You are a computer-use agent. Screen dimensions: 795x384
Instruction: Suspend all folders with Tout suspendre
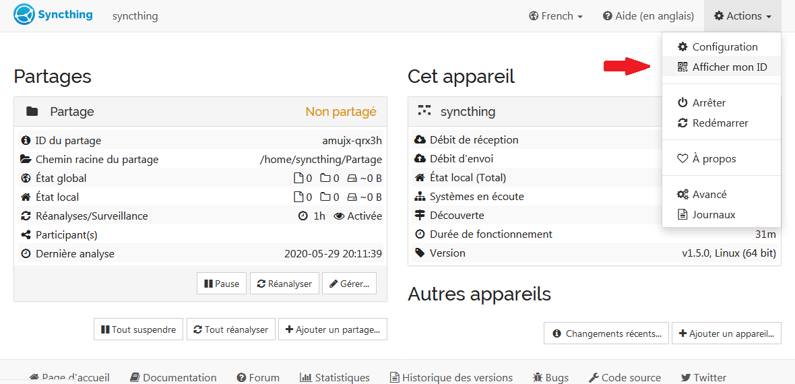pyautogui.click(x=138, y=329)
